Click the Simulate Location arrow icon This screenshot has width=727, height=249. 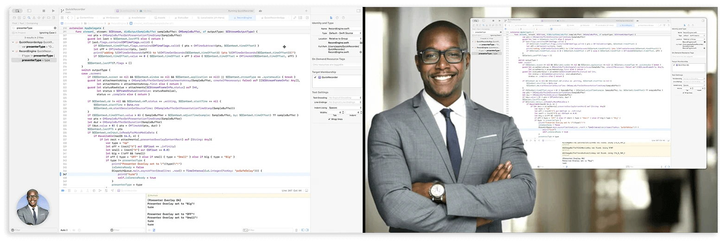(x=112, y=190)
